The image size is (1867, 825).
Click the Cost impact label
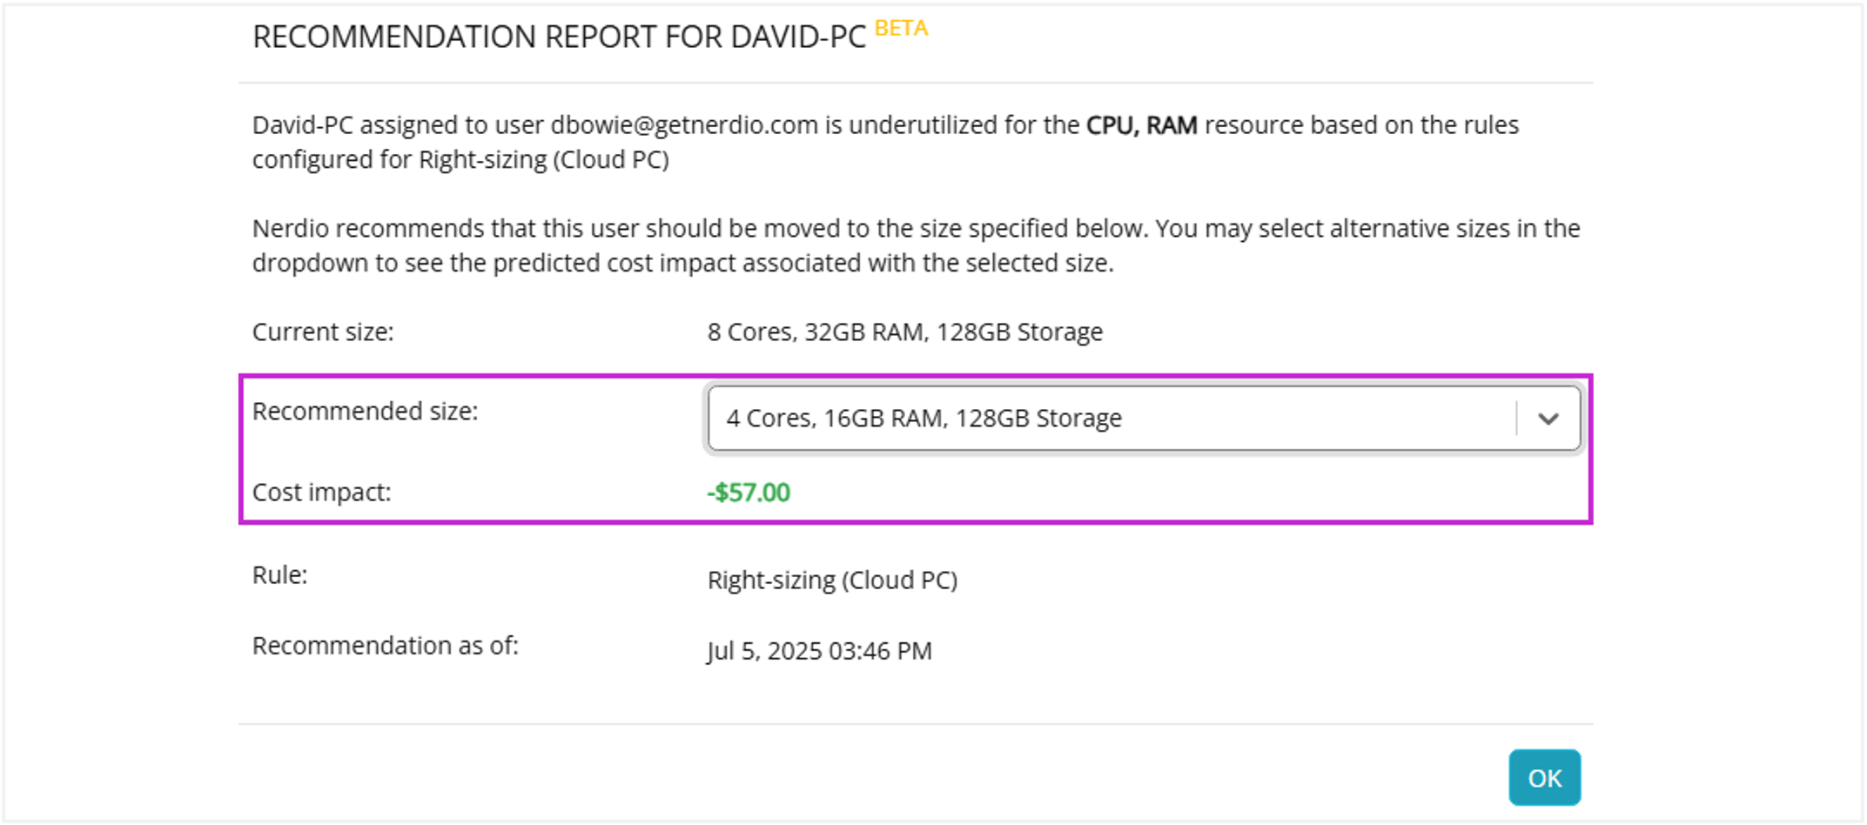321,493
